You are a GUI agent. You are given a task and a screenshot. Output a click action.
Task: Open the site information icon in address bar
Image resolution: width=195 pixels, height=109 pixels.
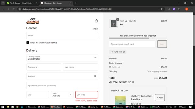pyautogui.click(x=19, y=9)
